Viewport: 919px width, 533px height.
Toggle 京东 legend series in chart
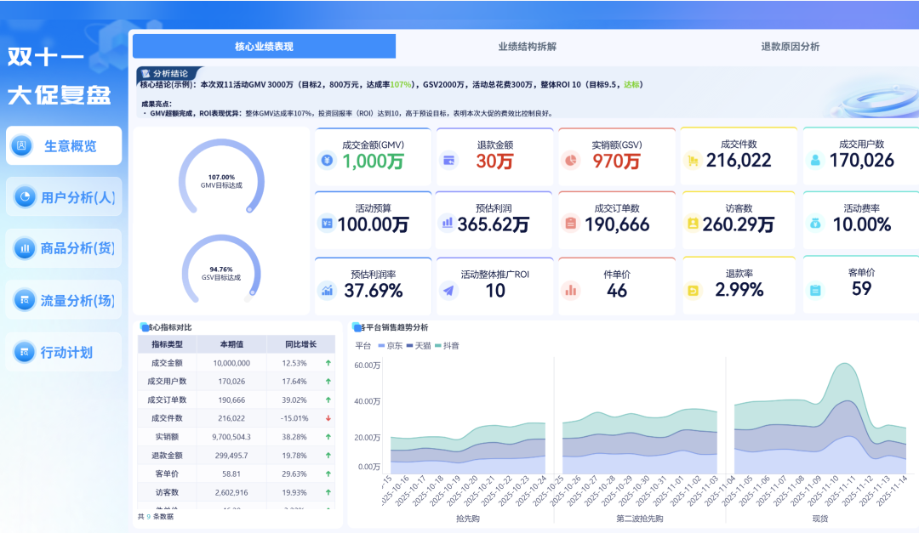point(391,346)
